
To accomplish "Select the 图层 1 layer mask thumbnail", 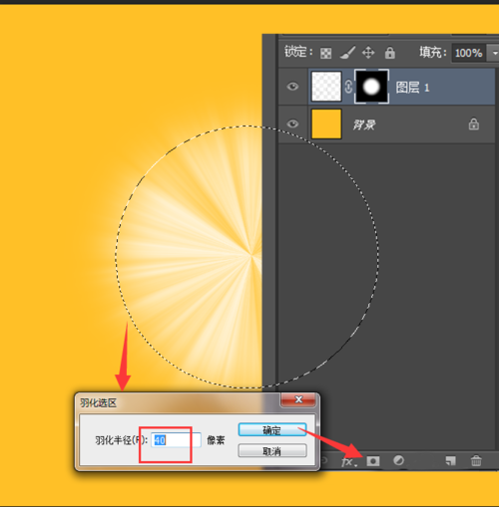I will [x=371, y=87].
